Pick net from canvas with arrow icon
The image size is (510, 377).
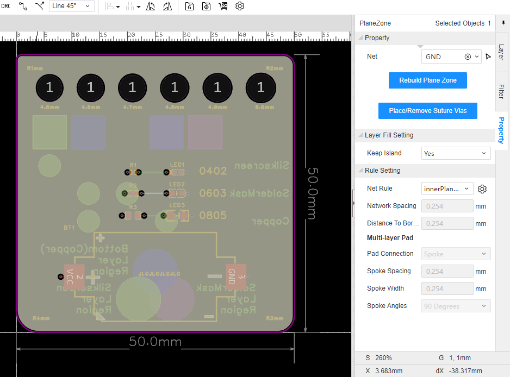pyautogui.click(x=488, y=57)
